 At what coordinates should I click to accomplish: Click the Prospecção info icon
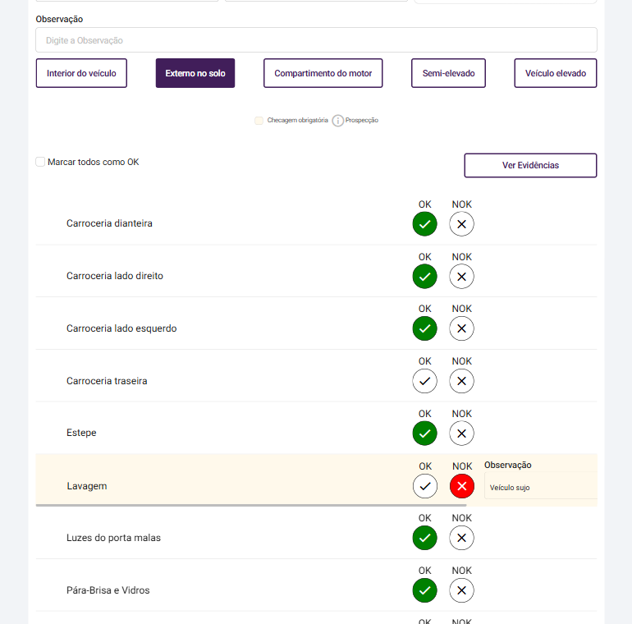(338, 121)
